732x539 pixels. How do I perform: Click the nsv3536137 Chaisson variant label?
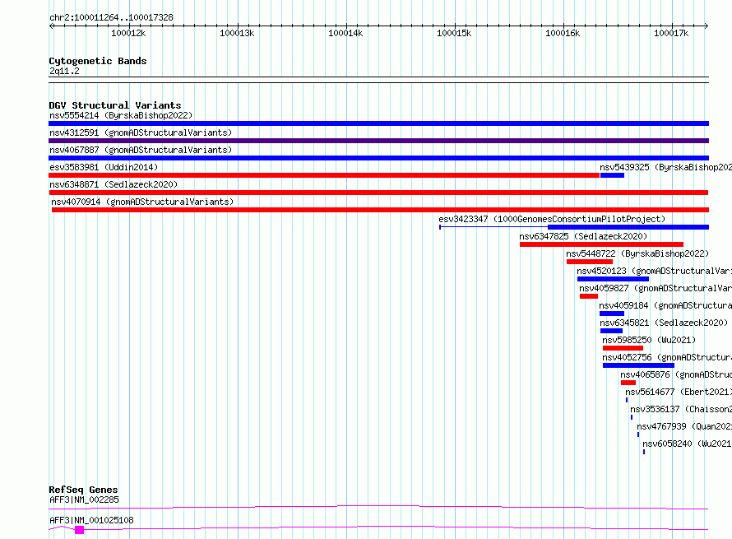point(681,409)
